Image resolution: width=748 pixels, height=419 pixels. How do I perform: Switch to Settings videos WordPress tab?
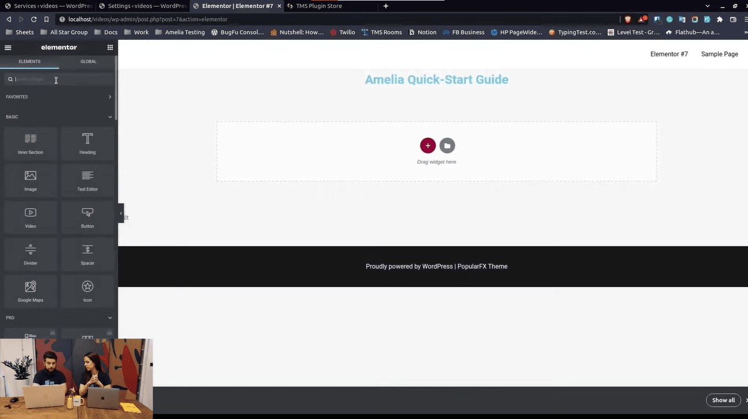[142, 6]
